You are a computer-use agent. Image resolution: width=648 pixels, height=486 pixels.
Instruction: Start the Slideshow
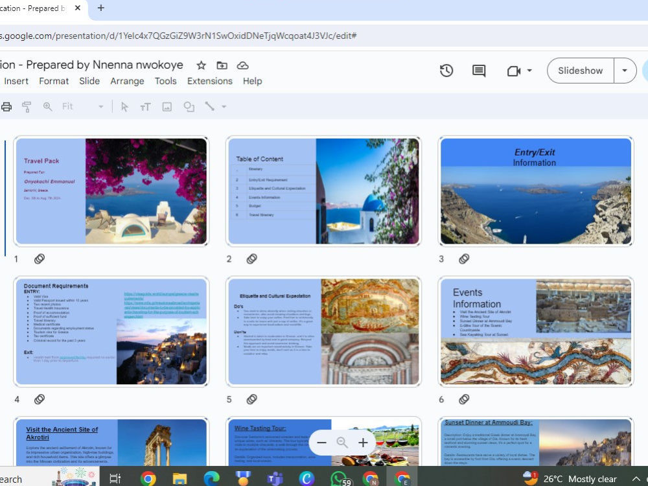click(580, 71)
